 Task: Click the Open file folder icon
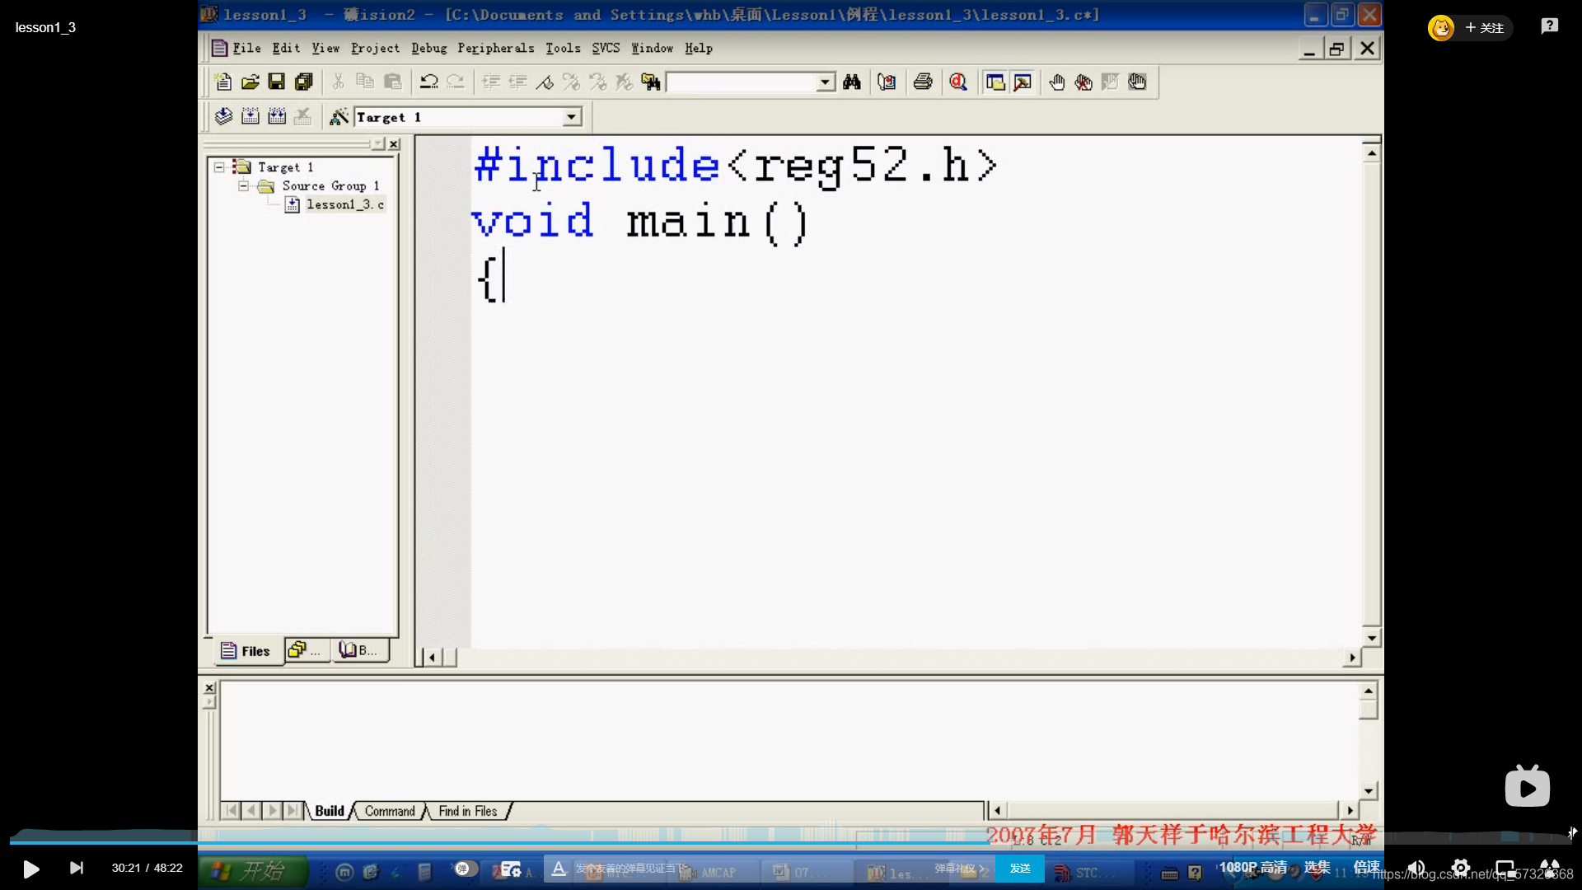[x=250, y=82]
